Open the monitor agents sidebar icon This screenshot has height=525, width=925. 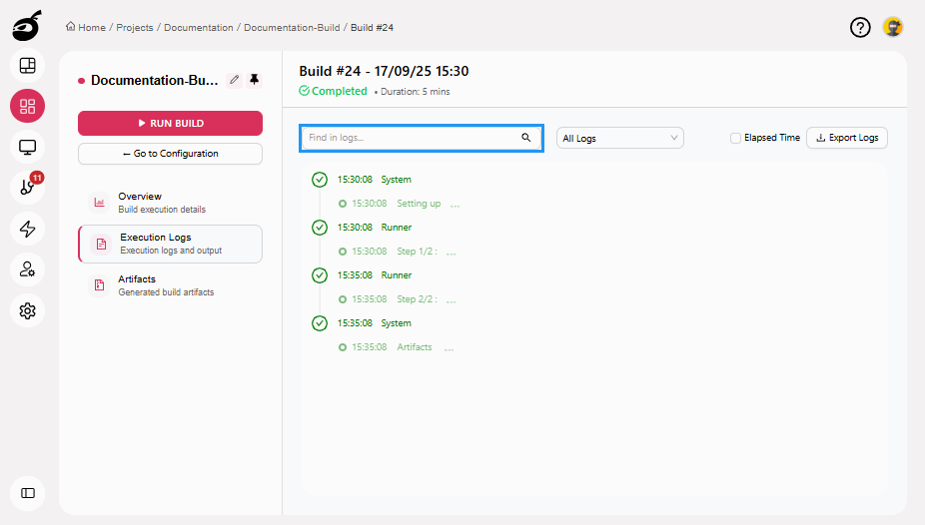[x=28, y=148]
